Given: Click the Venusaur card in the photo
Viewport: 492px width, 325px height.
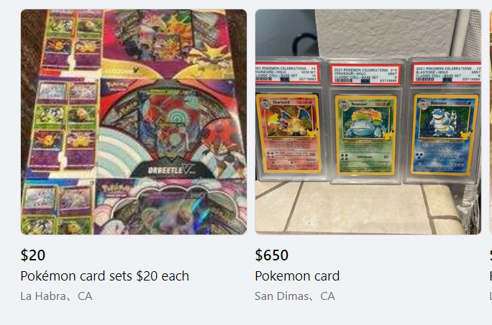Looking at the screenshot, I should (366, 135).
